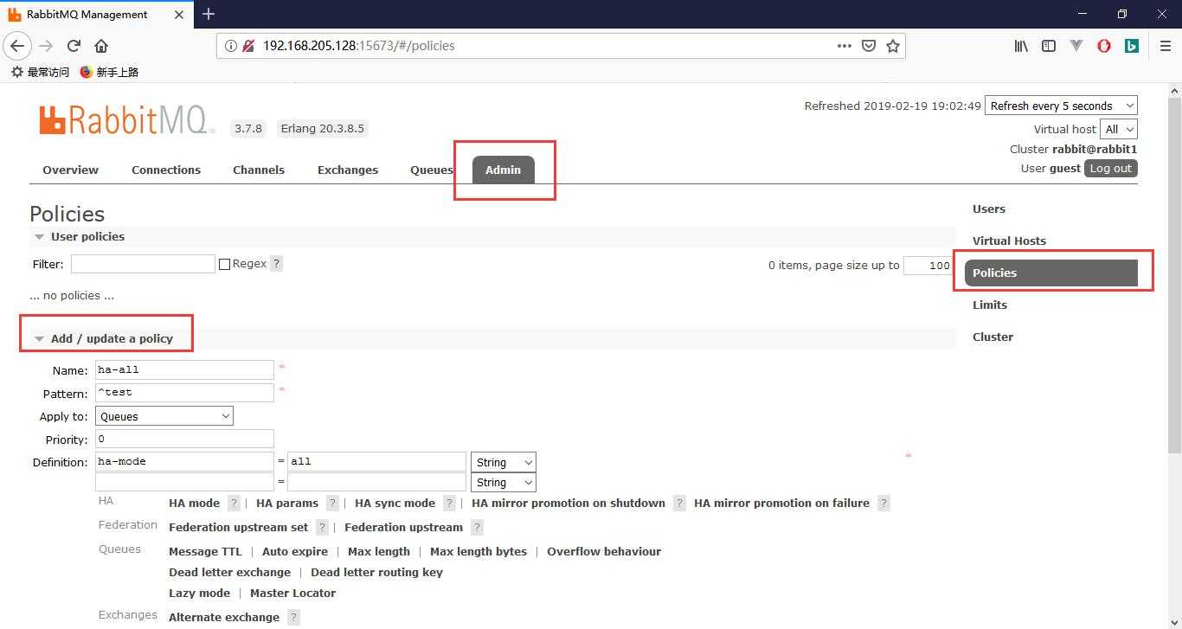Open Virtual Hosts in the admin sidebar
Image resolution: width=1182 pixels, height=629 pixels.
(x=1009, y=241)
